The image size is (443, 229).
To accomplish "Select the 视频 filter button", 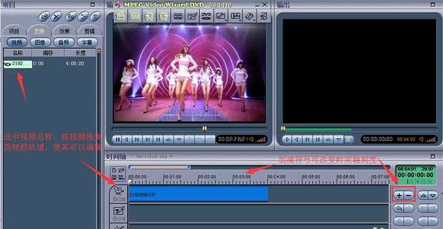I will 17,42.
